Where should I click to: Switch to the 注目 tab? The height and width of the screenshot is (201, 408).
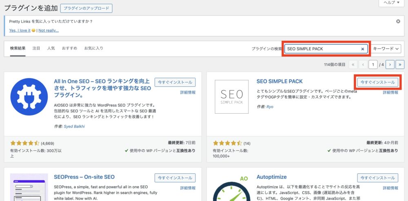point(36,48)
